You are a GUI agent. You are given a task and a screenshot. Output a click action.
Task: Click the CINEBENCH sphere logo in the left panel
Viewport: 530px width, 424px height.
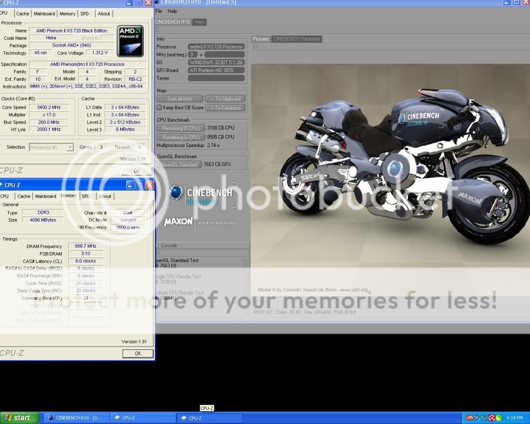176,193
